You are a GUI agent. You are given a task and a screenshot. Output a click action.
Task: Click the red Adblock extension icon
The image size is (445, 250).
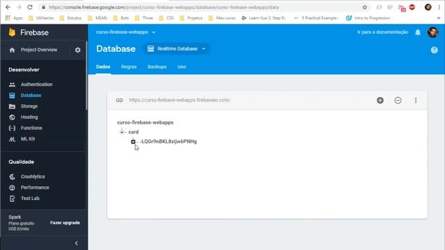[412, 8]
